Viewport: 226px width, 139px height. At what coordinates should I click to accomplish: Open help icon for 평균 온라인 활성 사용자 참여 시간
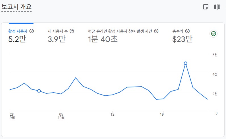tap(156, 31)
